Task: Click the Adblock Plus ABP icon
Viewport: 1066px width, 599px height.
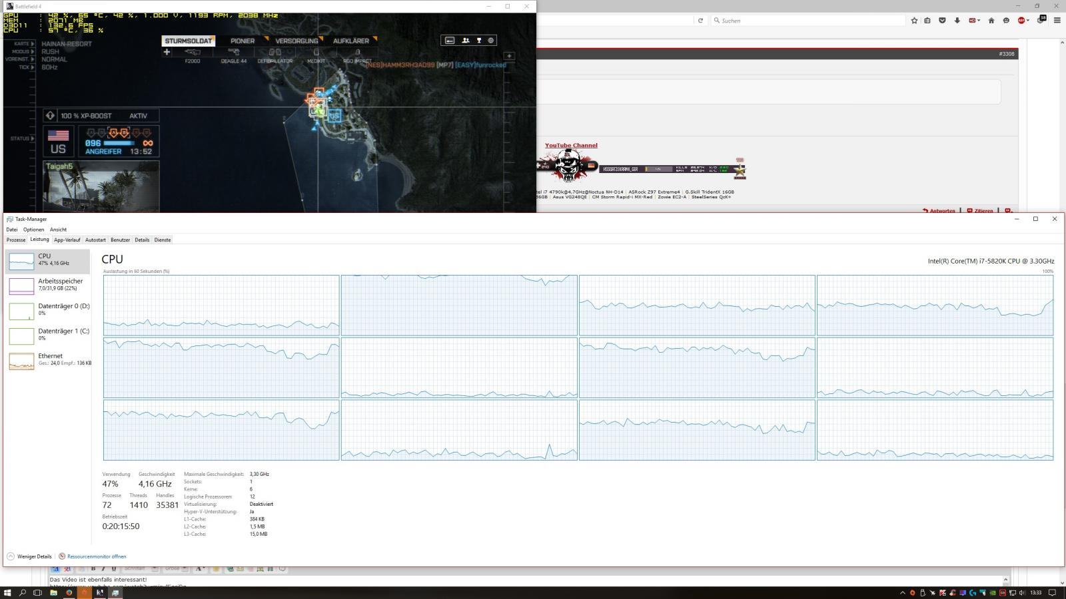Action: point(1022,21)
